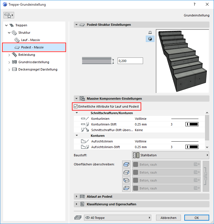Collapse Schnittschraffuren/Konturen group

(77, 113)
